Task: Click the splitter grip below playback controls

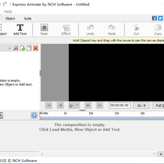Action: click(x=82, y=110)
